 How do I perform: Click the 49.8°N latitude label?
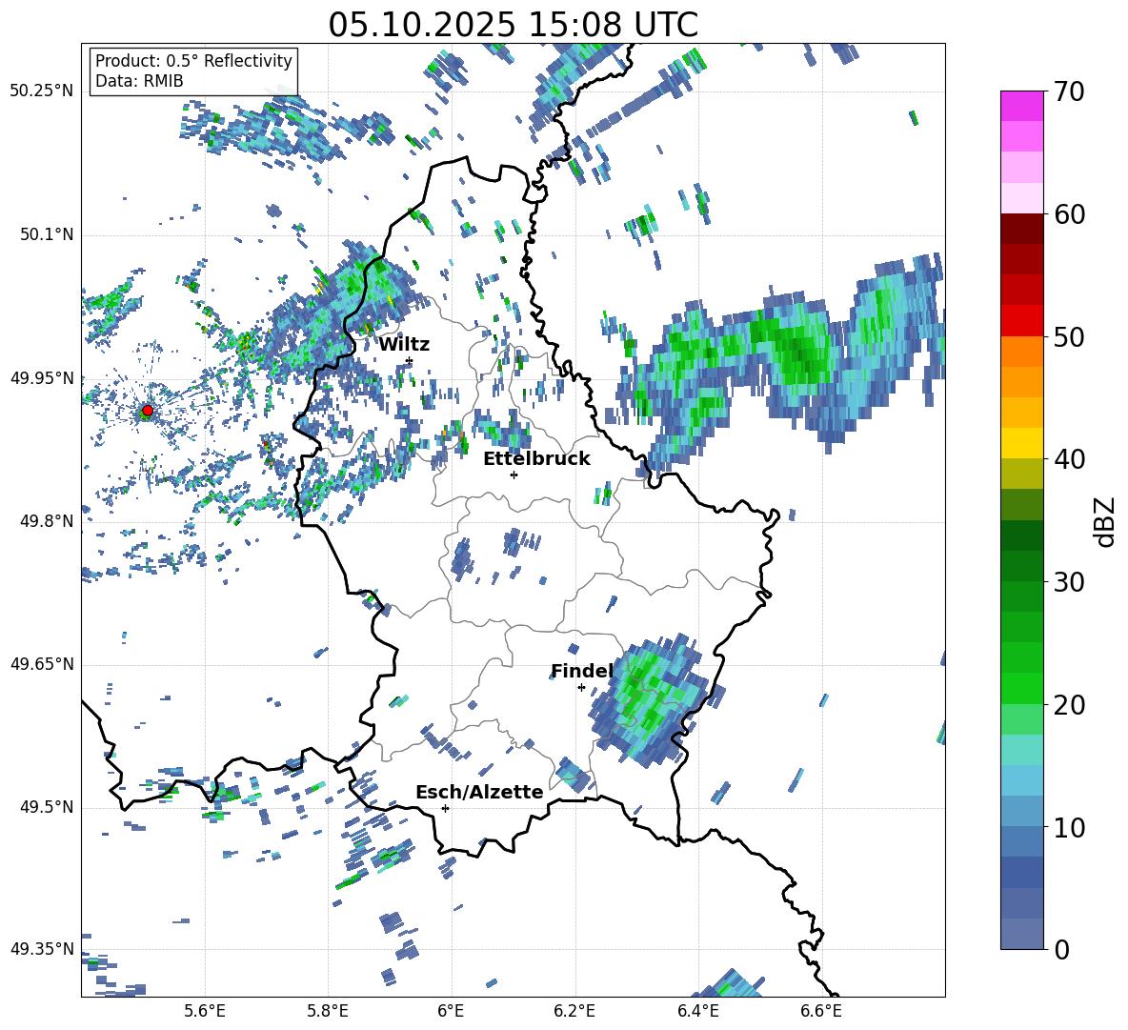click(46, 521)
